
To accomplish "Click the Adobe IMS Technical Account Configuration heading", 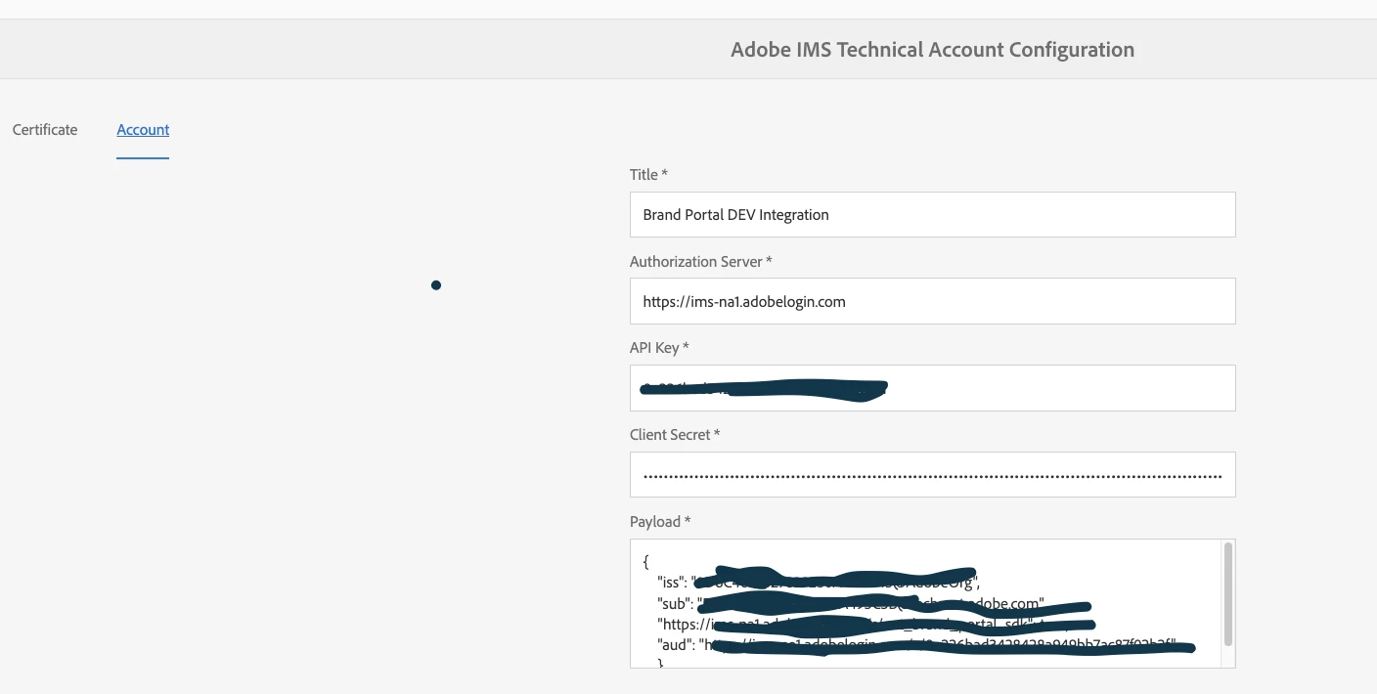I will (932, 50).
